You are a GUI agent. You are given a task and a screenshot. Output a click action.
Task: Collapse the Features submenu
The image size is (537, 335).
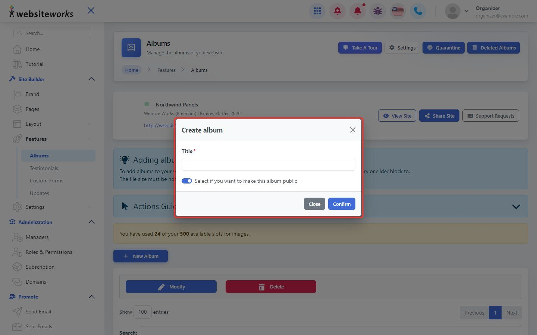(x=89, y=139)
